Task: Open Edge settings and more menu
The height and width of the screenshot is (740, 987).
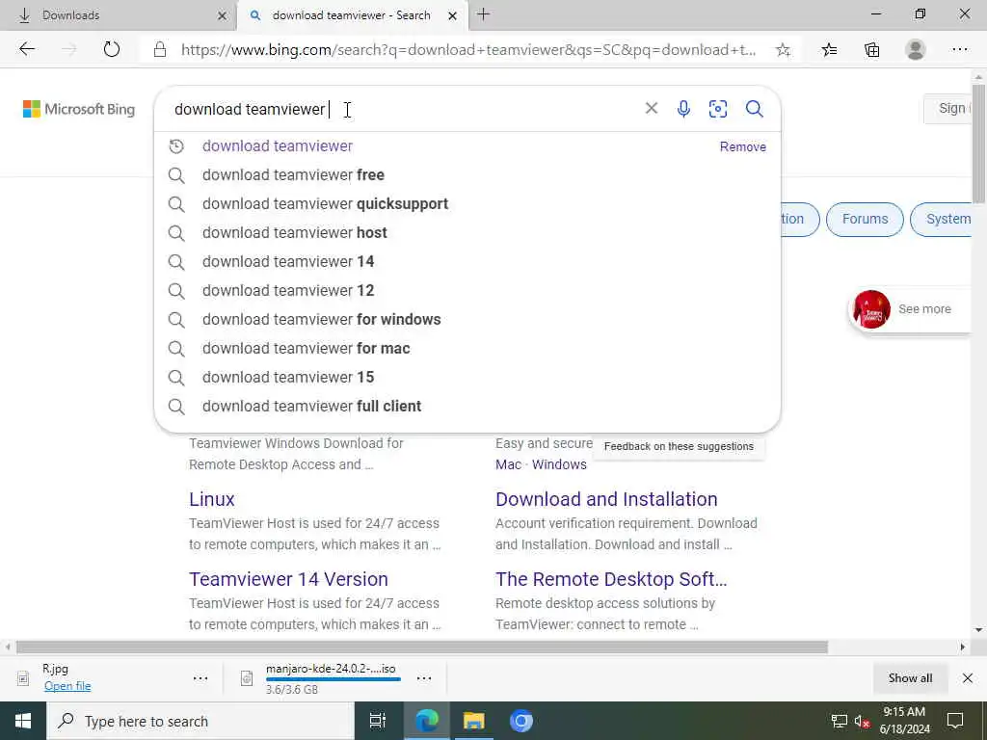Action: point(960,49)
